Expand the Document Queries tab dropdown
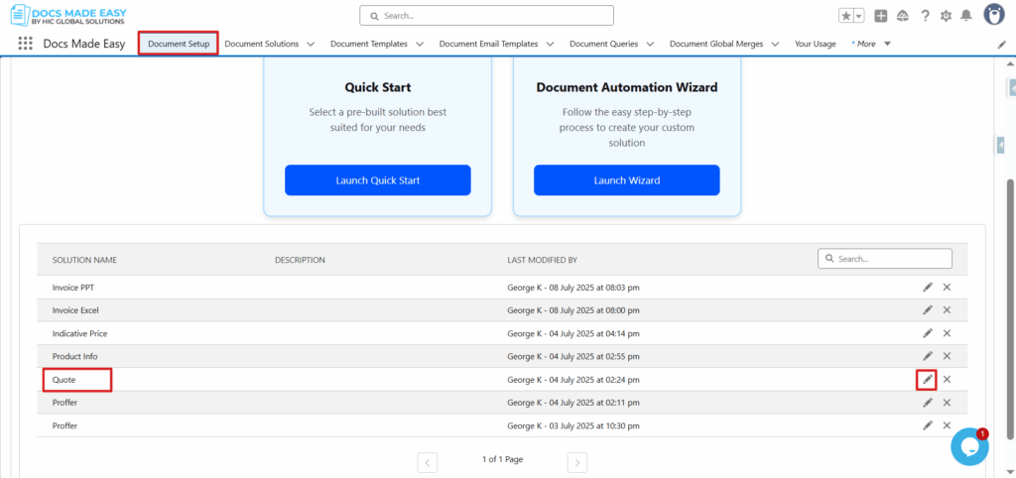The image size is (1016, 478). point(650,45)
